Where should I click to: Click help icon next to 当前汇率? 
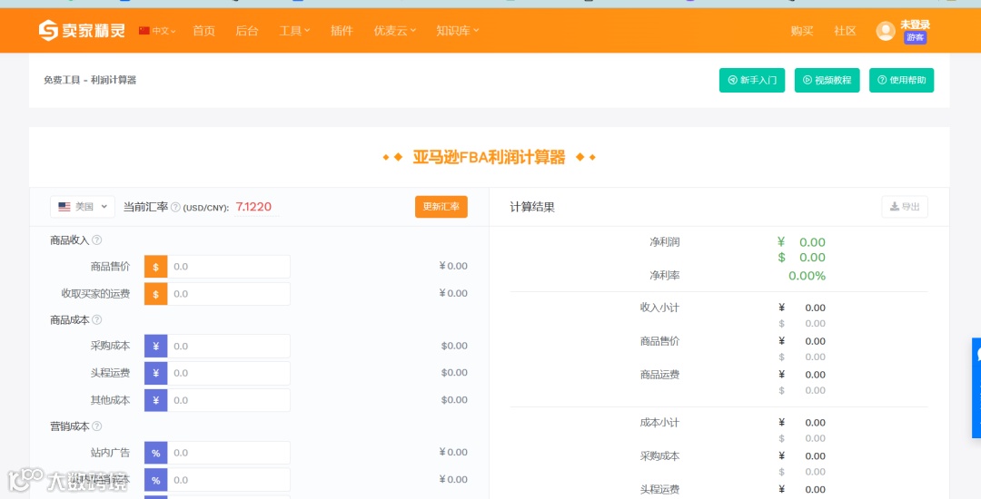(x=176, y=207)
